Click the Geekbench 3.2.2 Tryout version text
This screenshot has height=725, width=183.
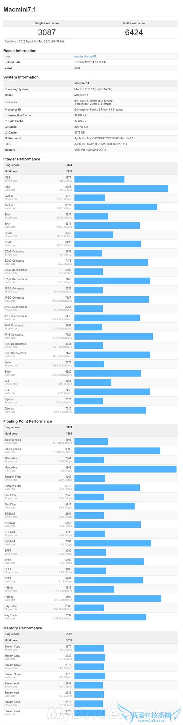coord(34,42)
